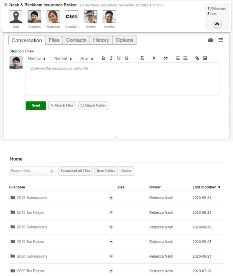Open the History tab
Screen dimensions: 233x276
coord(101,40)
